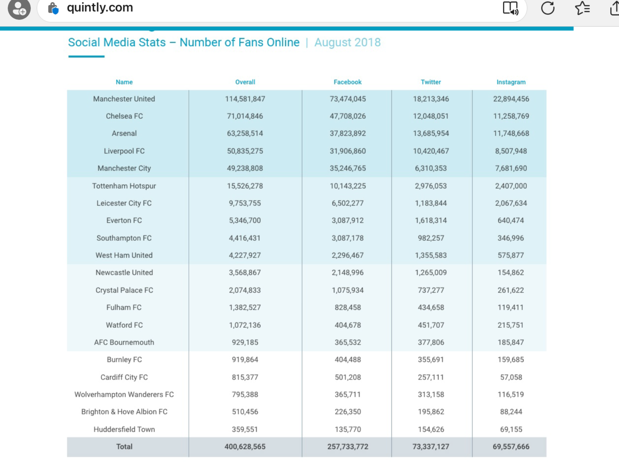Select overall value 795,388
Viewport: 619px width, 464px height.
pos(245,394)
